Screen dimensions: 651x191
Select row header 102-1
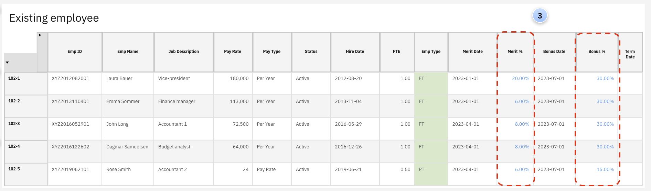(14, 78)
